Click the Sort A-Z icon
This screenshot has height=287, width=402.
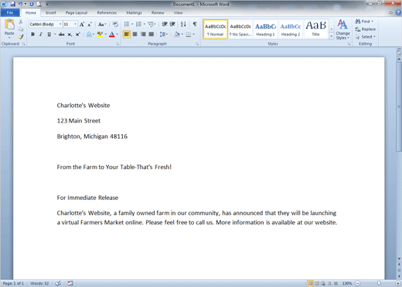click(183, 24)
